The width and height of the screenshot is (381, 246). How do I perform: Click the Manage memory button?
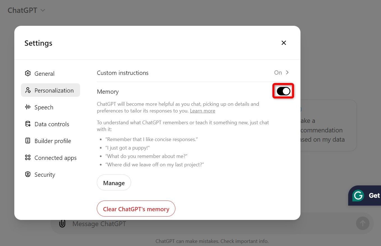point(114,183)
